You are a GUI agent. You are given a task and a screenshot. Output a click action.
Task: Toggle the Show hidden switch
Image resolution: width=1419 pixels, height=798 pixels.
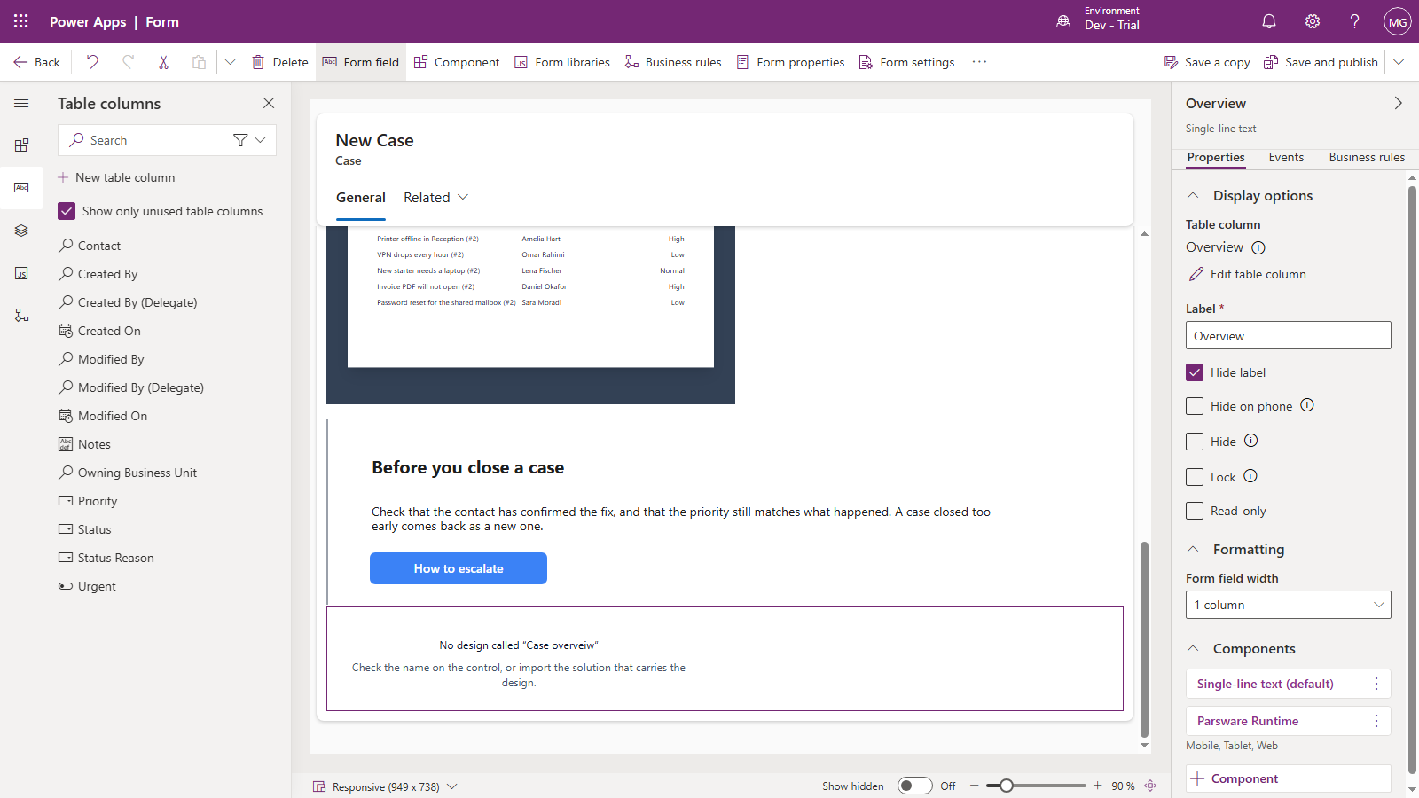(x=914, y=786)
